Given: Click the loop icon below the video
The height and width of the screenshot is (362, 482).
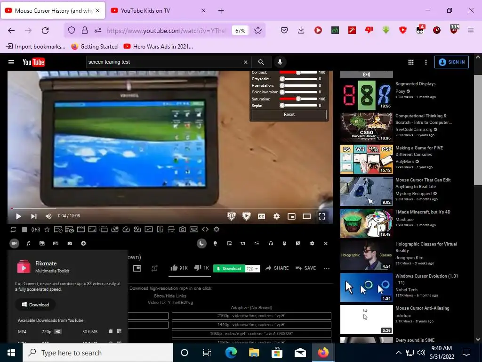Looking at the screenshot, I should click(x=13, y=230).
